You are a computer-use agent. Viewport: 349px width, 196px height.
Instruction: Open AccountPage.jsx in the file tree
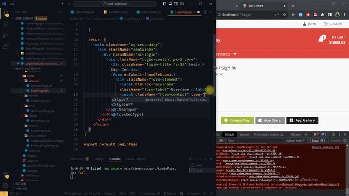(x=41, y=86)
